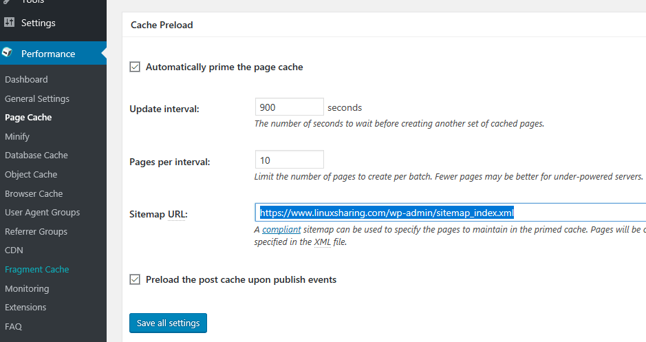Click the Update interval input field
646x342 pixels.
point(289,107)
